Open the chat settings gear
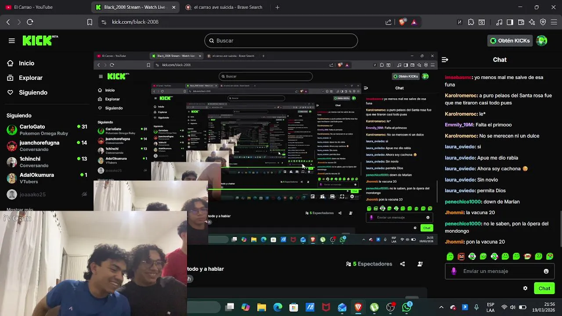 click(525, 288)
